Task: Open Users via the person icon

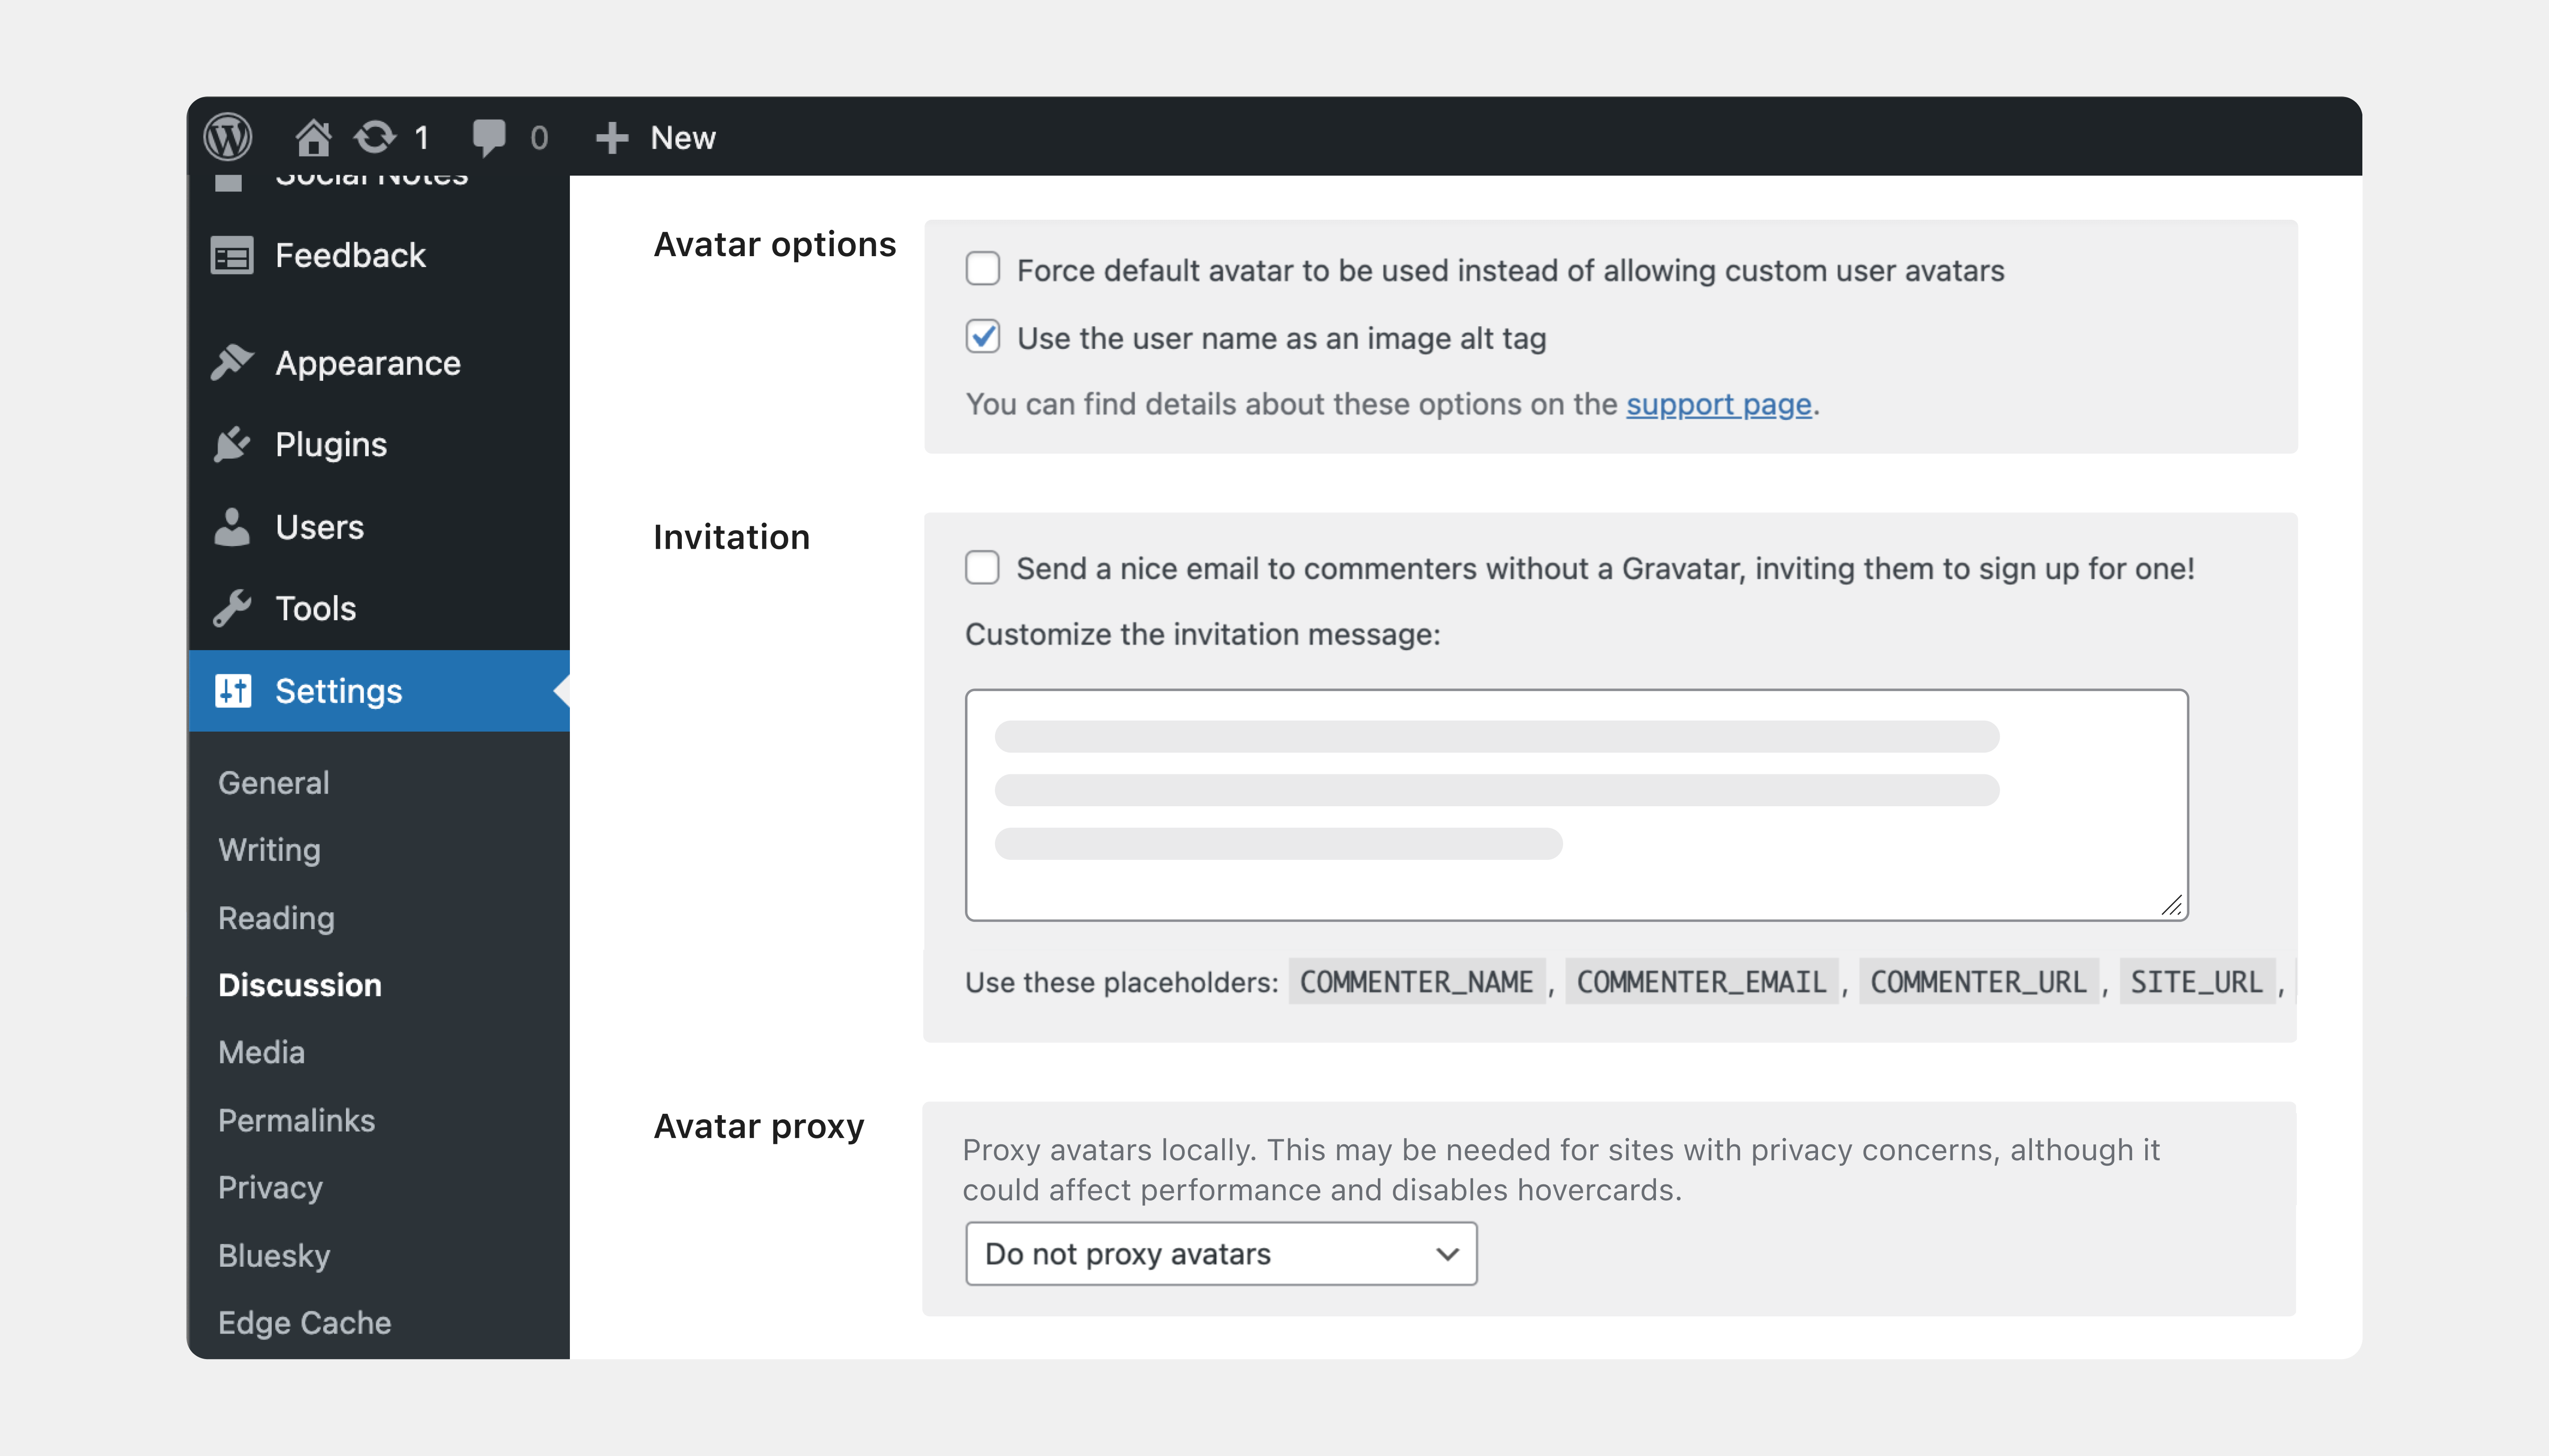Action: tap(232, 527)
